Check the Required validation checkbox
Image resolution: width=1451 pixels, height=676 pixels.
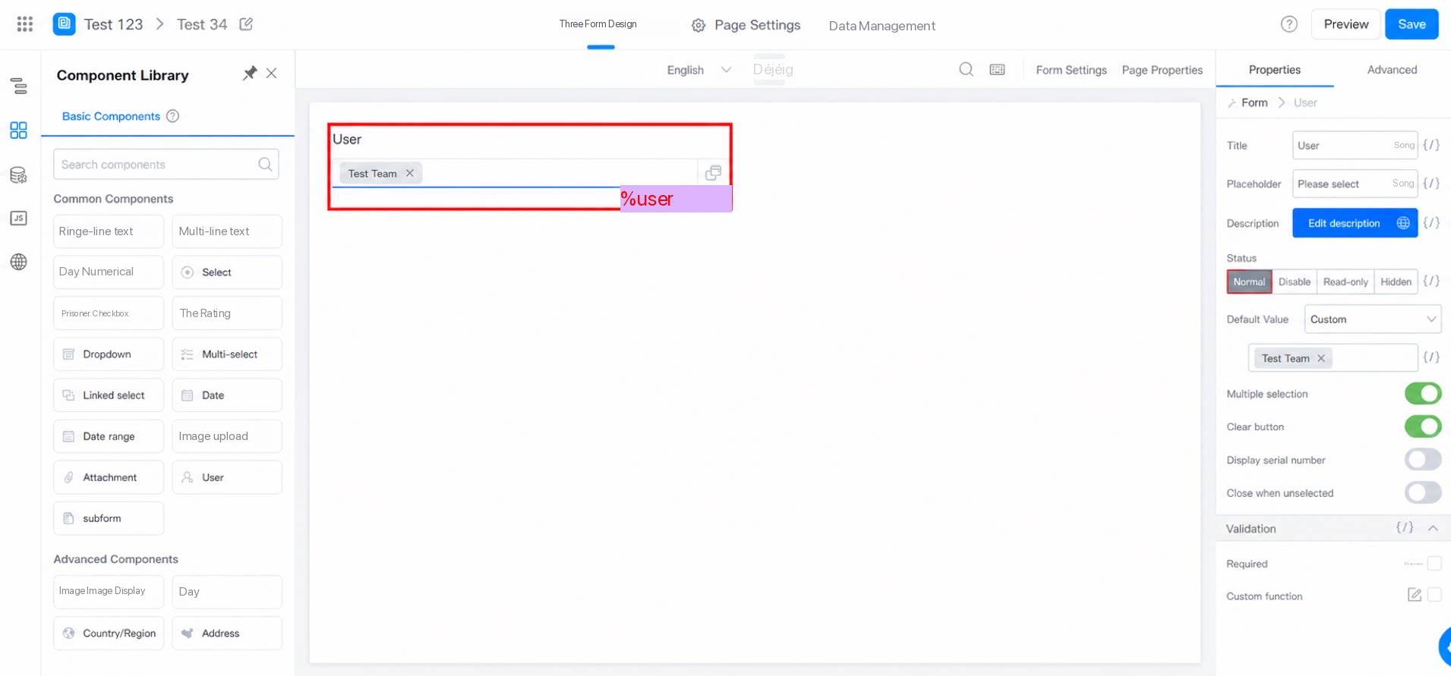1434,564
